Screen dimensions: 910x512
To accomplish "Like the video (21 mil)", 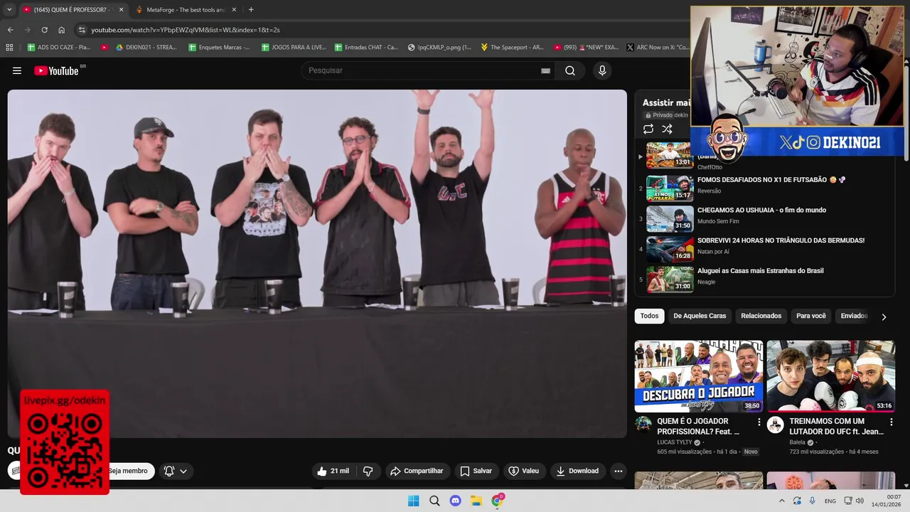I will pos(333,471).
